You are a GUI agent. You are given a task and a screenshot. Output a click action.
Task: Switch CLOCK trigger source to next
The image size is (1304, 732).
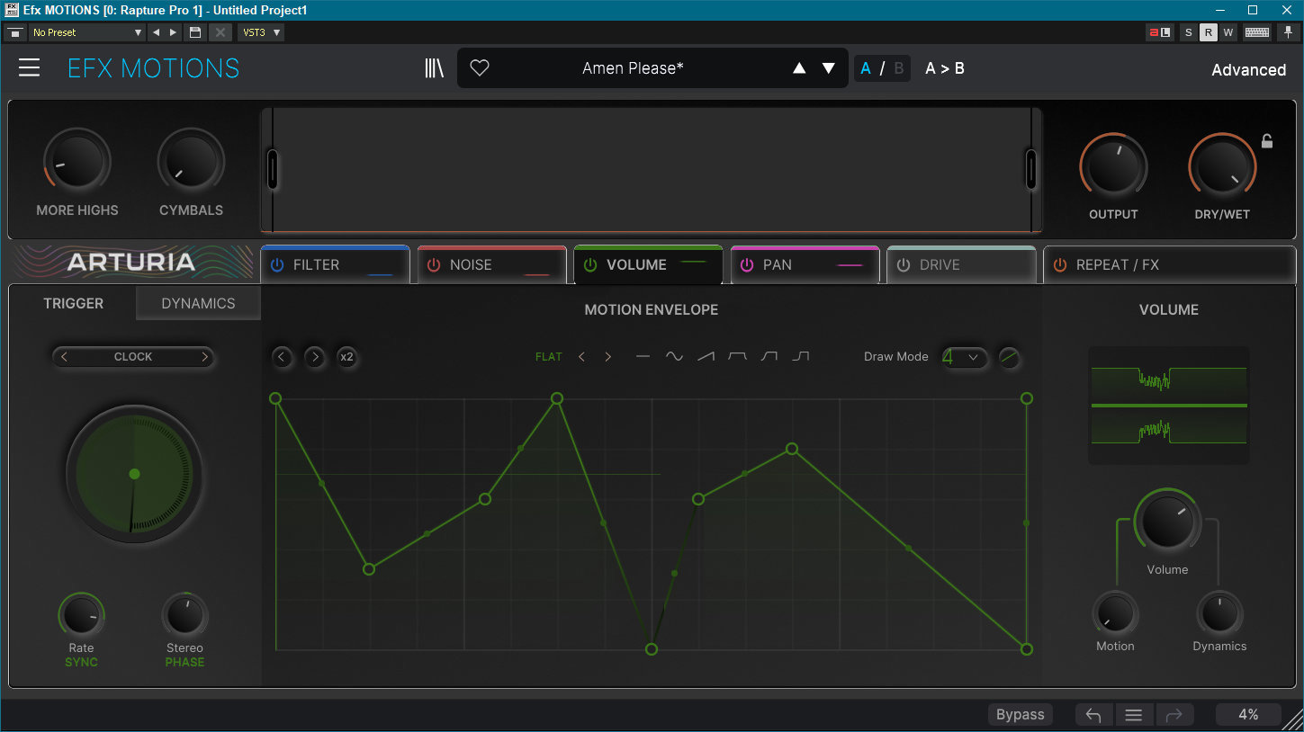click(x=204, y=357)
